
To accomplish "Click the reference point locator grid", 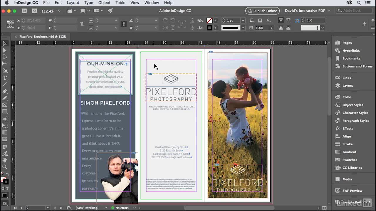I will [x=10, y=24].
